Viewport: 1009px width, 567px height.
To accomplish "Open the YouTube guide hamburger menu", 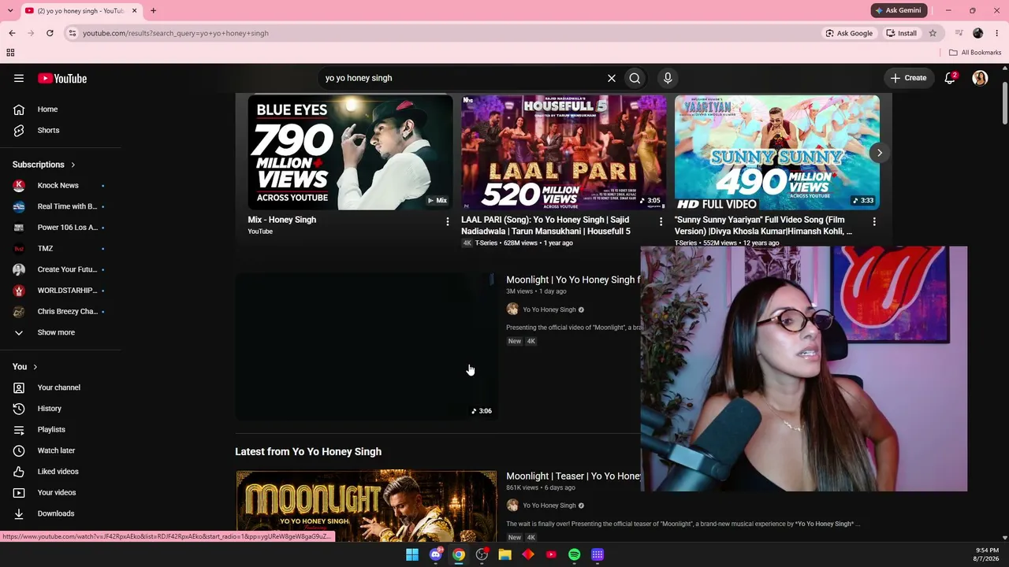I will [x=19, y=78].
